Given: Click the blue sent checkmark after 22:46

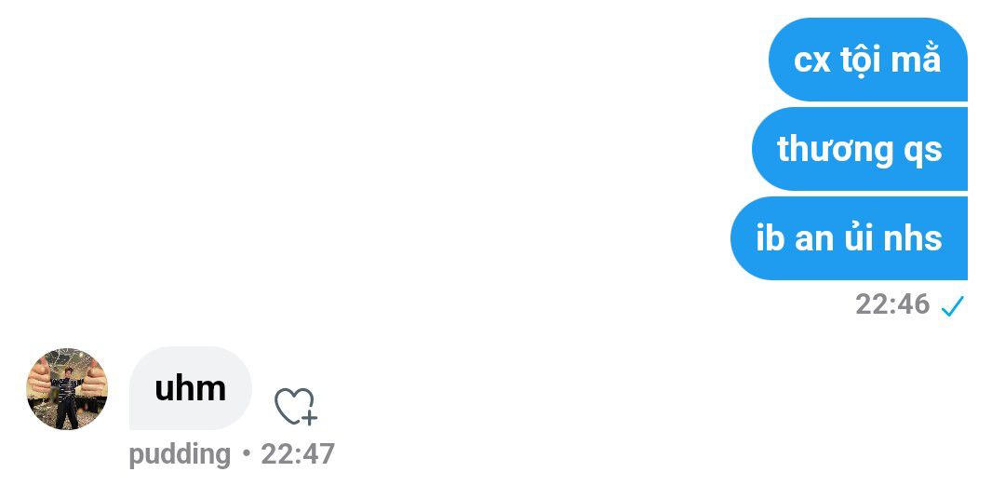Looking at the screenshot, I should coord(952,305).
